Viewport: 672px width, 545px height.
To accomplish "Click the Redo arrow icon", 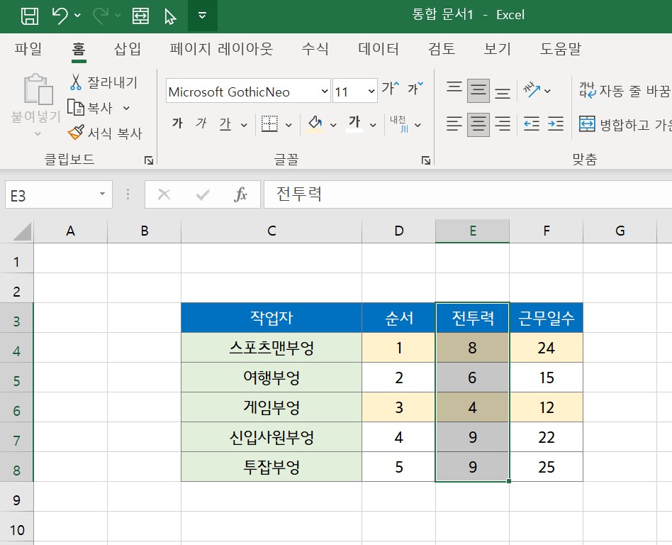I will pyautogui.click(x=101, y=16).
